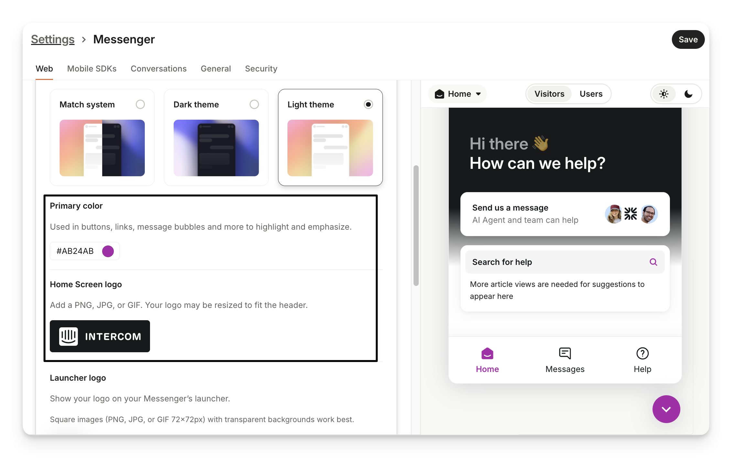The width and height of the screenshot is (732, 458).
Task: Toggle preview to Visitors
Action: [549, 94]
